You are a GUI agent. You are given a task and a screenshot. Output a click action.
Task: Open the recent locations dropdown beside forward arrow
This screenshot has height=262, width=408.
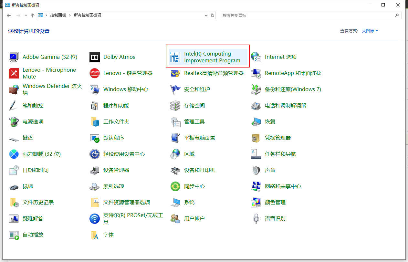pos(26,16)
